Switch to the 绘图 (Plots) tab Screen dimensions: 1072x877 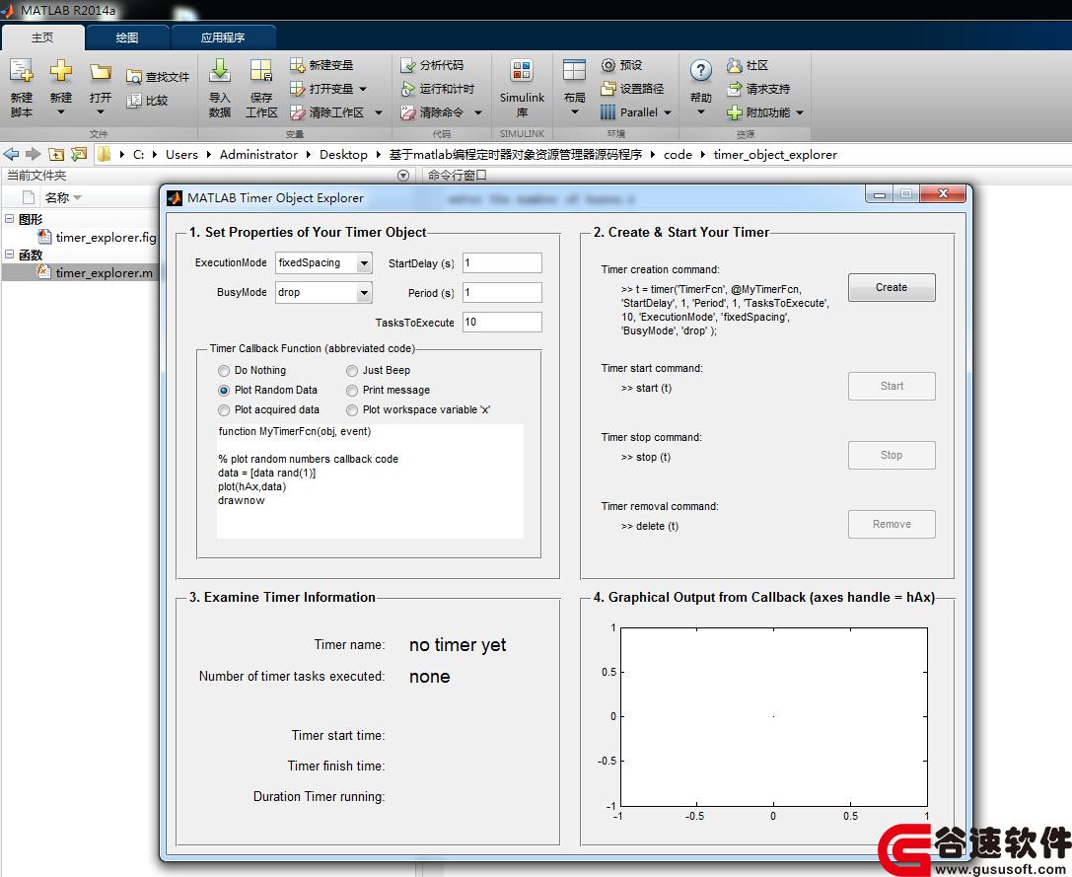(x=127, y=37)
